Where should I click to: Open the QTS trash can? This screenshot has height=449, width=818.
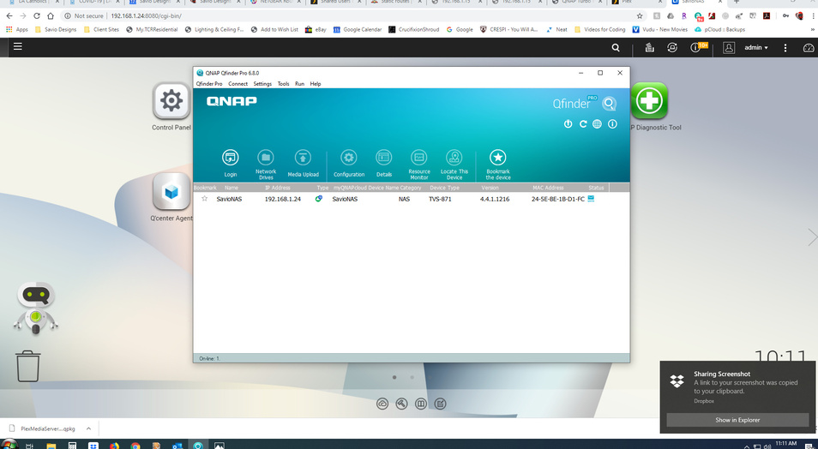click(x=28, y=366)
